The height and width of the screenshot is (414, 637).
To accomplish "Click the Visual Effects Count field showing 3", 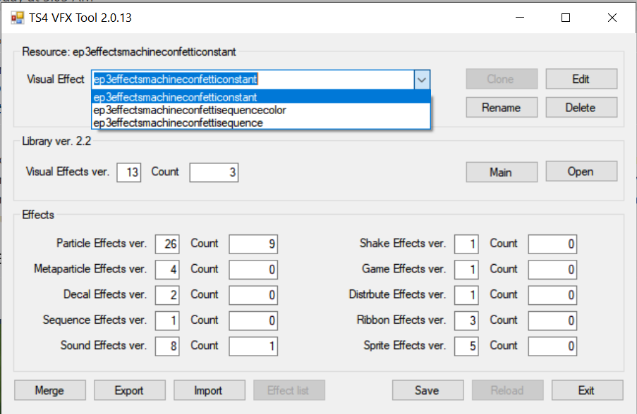I will point(214,172).
